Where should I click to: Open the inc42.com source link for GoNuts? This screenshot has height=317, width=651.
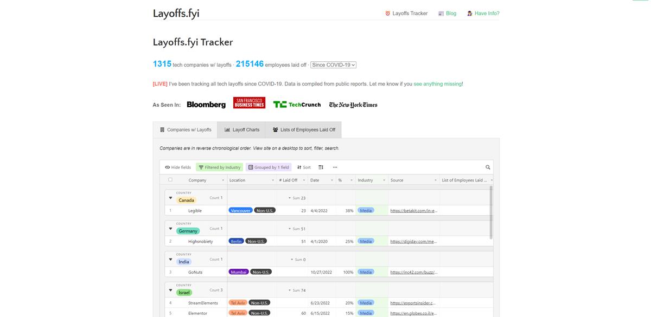[413, 272]
